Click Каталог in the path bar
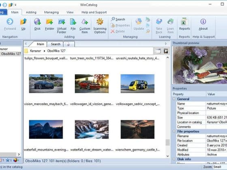Image resolution: width=227 pixels, height=170 pixels. pyautogui.click(x=36, y=51)
